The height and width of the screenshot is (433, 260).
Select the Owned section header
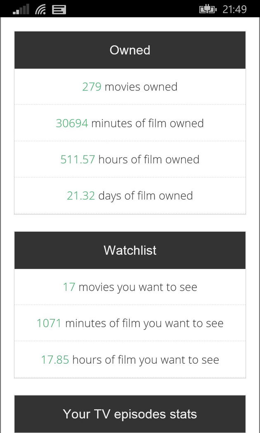130,50
